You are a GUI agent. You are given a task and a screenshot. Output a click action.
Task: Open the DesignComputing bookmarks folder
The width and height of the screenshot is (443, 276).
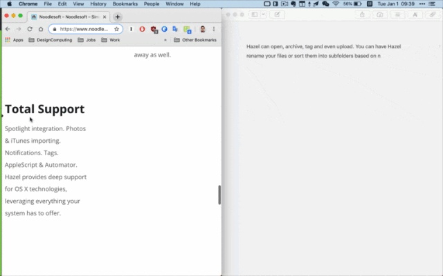click(x=51, y=40)
